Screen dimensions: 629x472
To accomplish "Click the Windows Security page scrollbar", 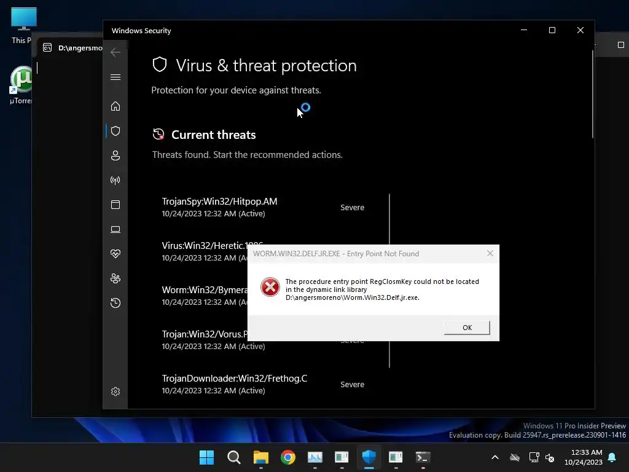I will click(x=593, y=95).
